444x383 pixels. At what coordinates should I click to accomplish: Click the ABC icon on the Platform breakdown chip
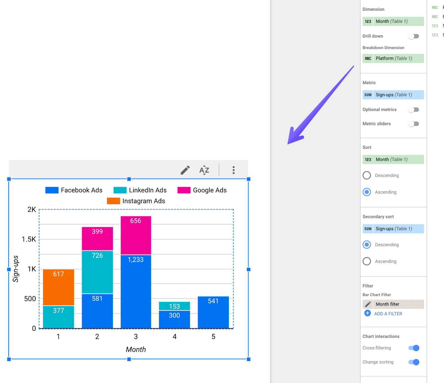click(368, 58)
